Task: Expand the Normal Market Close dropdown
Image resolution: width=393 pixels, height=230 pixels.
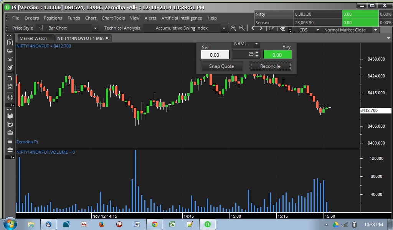Action: 375,30
